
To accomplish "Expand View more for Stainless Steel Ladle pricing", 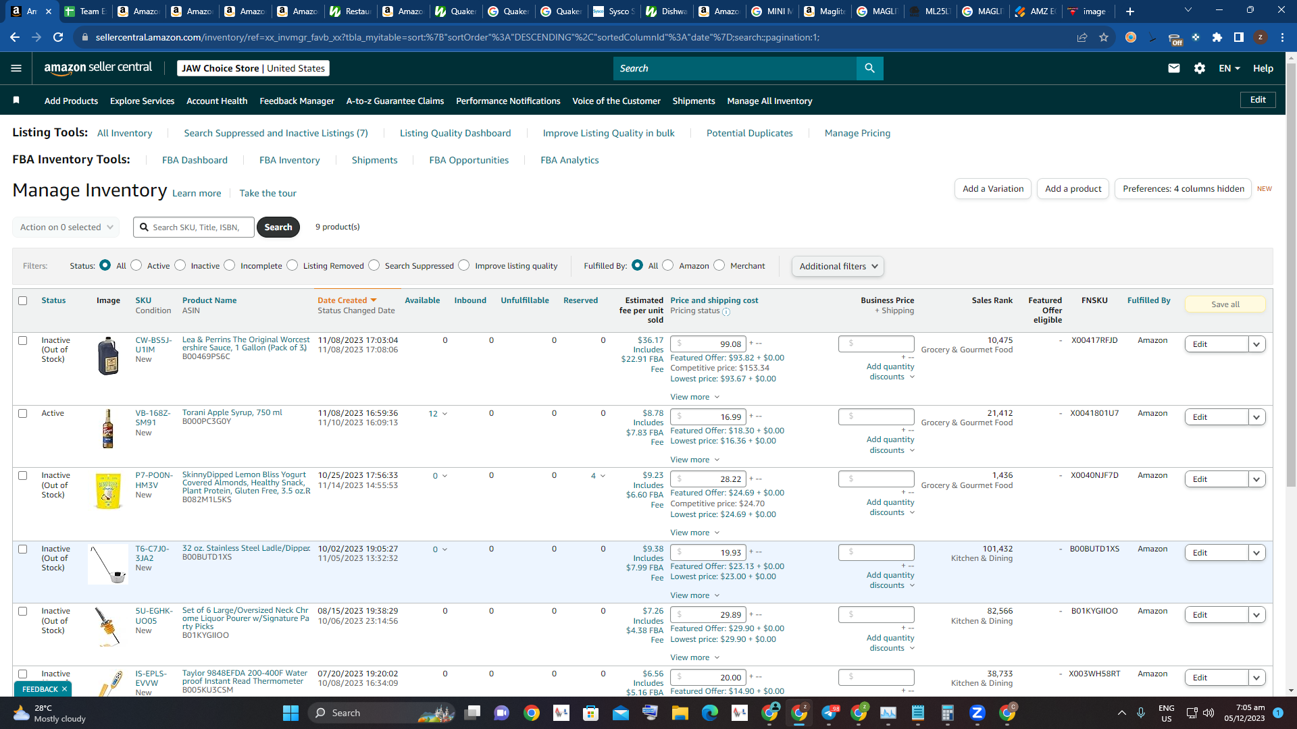I will coord(694,595).
